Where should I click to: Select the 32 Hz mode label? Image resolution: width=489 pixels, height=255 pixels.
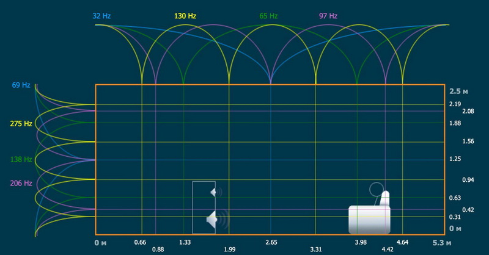click(x=102, y=14)
